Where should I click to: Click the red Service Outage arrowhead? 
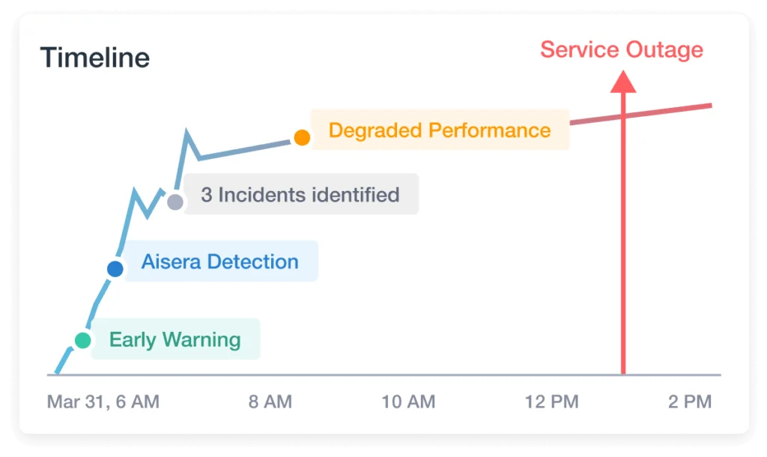coord(622,81)
